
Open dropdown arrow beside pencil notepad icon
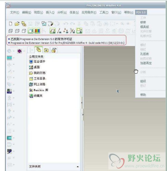[x=14, y=151]
